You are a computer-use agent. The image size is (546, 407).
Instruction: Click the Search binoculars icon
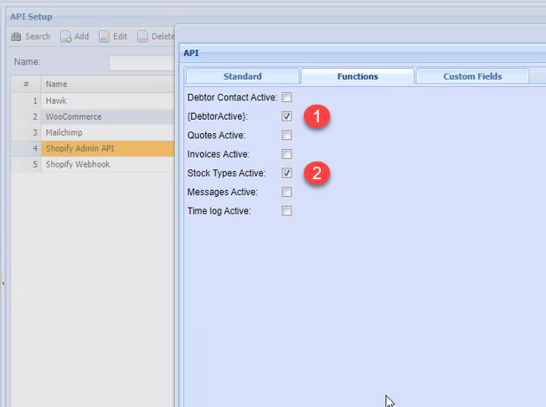pos(16,37)
